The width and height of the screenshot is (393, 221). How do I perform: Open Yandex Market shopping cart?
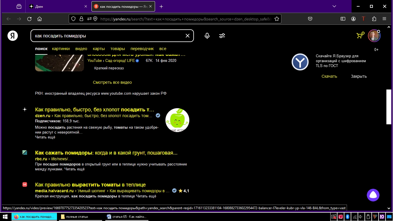click(x=360, y=35)
